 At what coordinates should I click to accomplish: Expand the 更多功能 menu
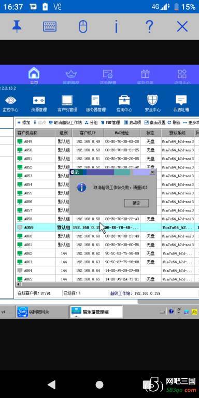(191, 123)
